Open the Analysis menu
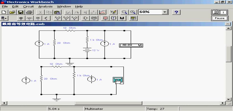Image resolution: width=233 pixels, height=111 pixels. (45, 7)
